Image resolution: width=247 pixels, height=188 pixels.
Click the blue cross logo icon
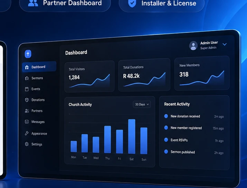tap(28, 54)
